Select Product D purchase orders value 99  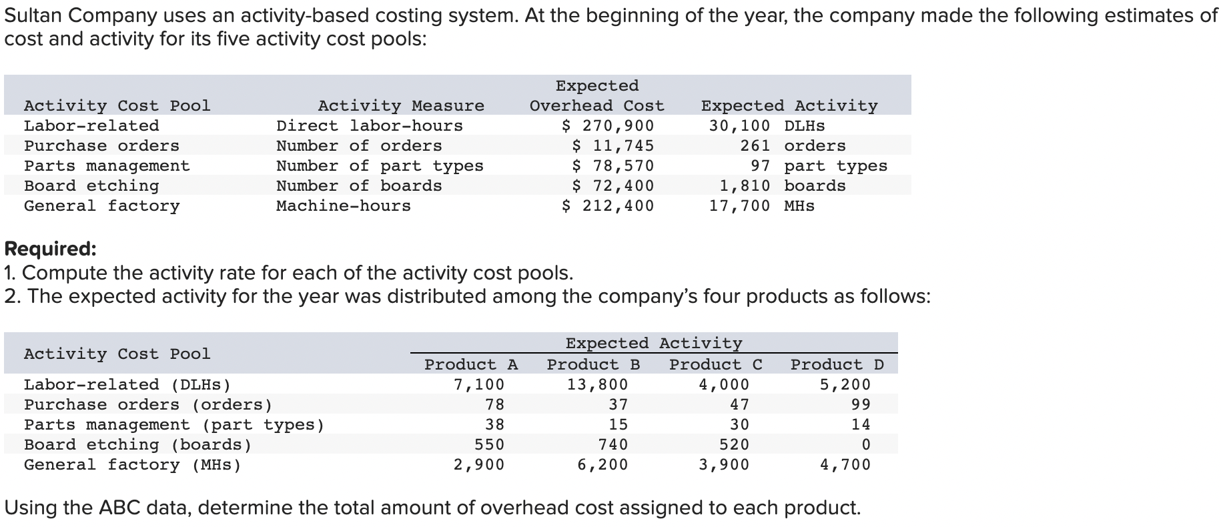click(x=861, y=404)
